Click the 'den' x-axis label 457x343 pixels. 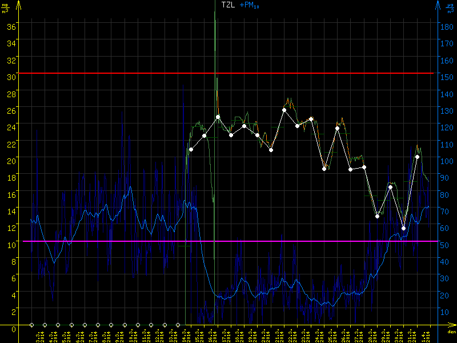[x=451, y=332]
